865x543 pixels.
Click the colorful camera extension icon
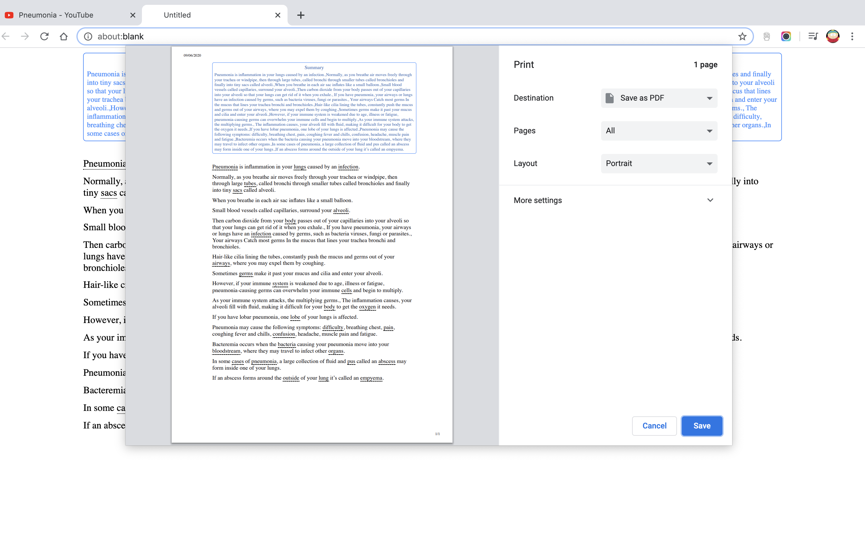pyautogui.click(x=786, y=36)
